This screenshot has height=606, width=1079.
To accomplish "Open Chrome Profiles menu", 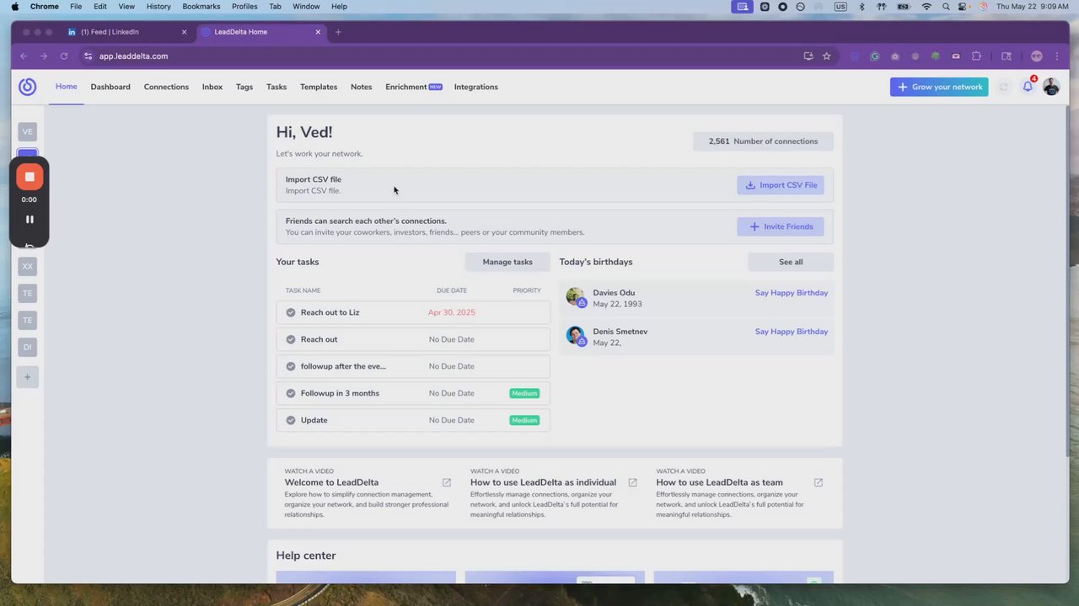I will coord(244,7).
